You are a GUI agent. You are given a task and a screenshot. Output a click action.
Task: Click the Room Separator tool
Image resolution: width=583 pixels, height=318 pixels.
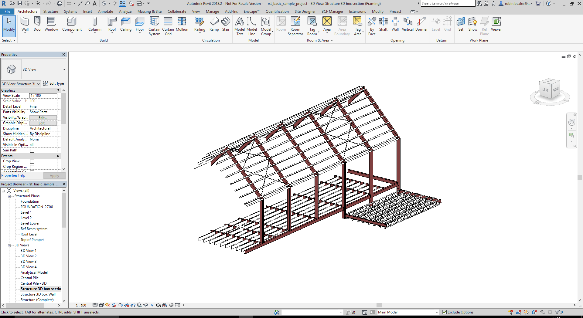click(x=295, y=26)
